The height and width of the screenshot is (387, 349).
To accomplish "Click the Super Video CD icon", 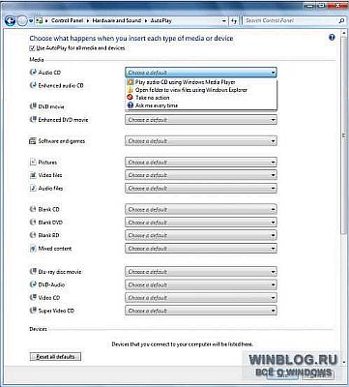I will [x=33, y=311].
